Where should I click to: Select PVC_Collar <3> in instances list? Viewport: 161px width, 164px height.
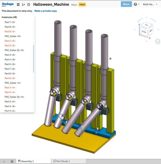13,36
